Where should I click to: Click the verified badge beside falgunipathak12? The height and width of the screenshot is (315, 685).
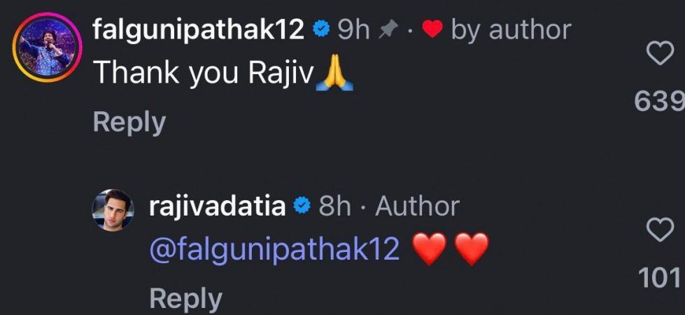tap(322, 31)
